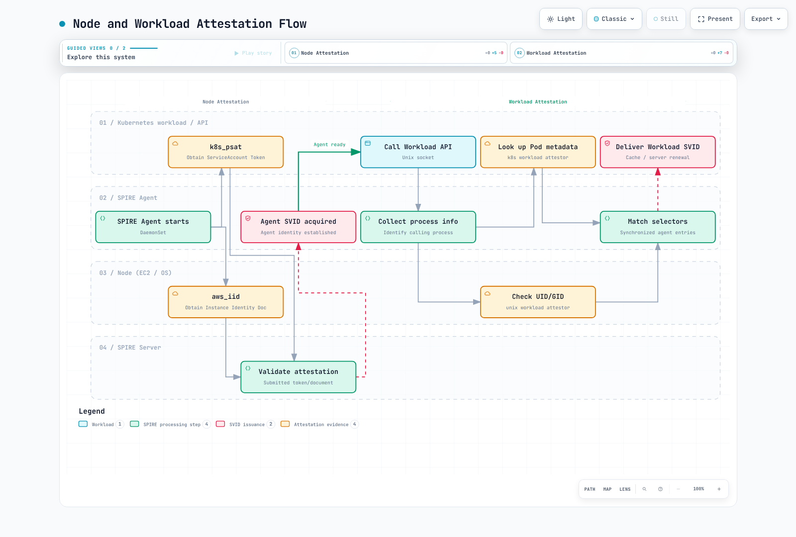The height and width of the screenshot is (537, 796).
Task: Click the Attestation evidence legend swatch
Action: click(285, 424)
